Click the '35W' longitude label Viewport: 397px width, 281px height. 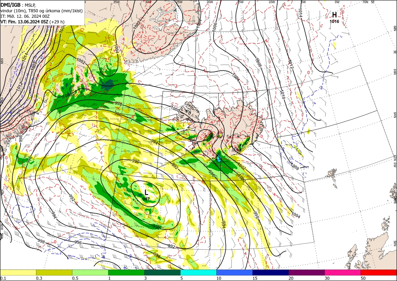(x=116, y=2)
